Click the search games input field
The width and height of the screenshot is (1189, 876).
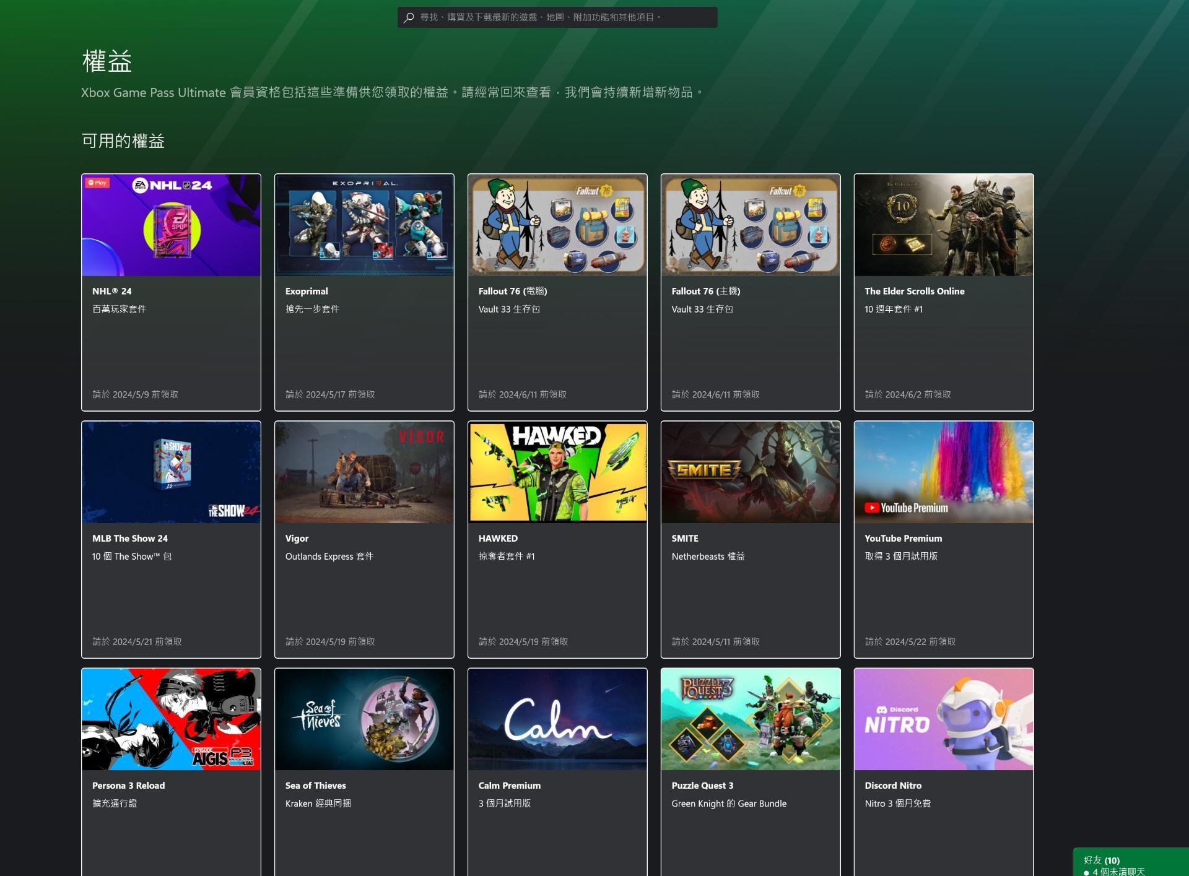pyautogui.click(x=557, y=17)
